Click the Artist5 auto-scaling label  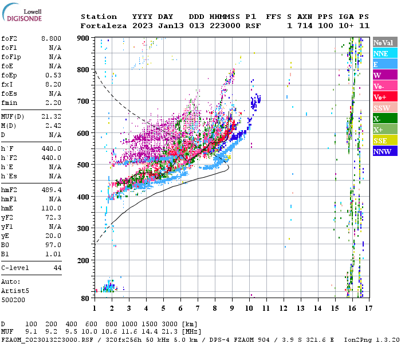15,291
